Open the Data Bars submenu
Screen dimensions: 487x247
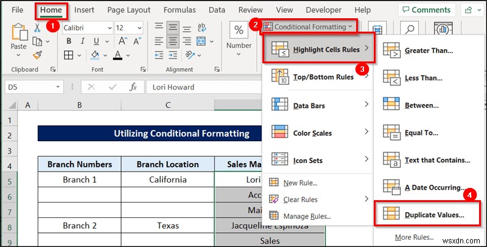click(318, 105)
